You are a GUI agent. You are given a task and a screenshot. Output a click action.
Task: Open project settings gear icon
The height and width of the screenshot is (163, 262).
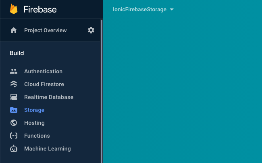pos(91,31)
